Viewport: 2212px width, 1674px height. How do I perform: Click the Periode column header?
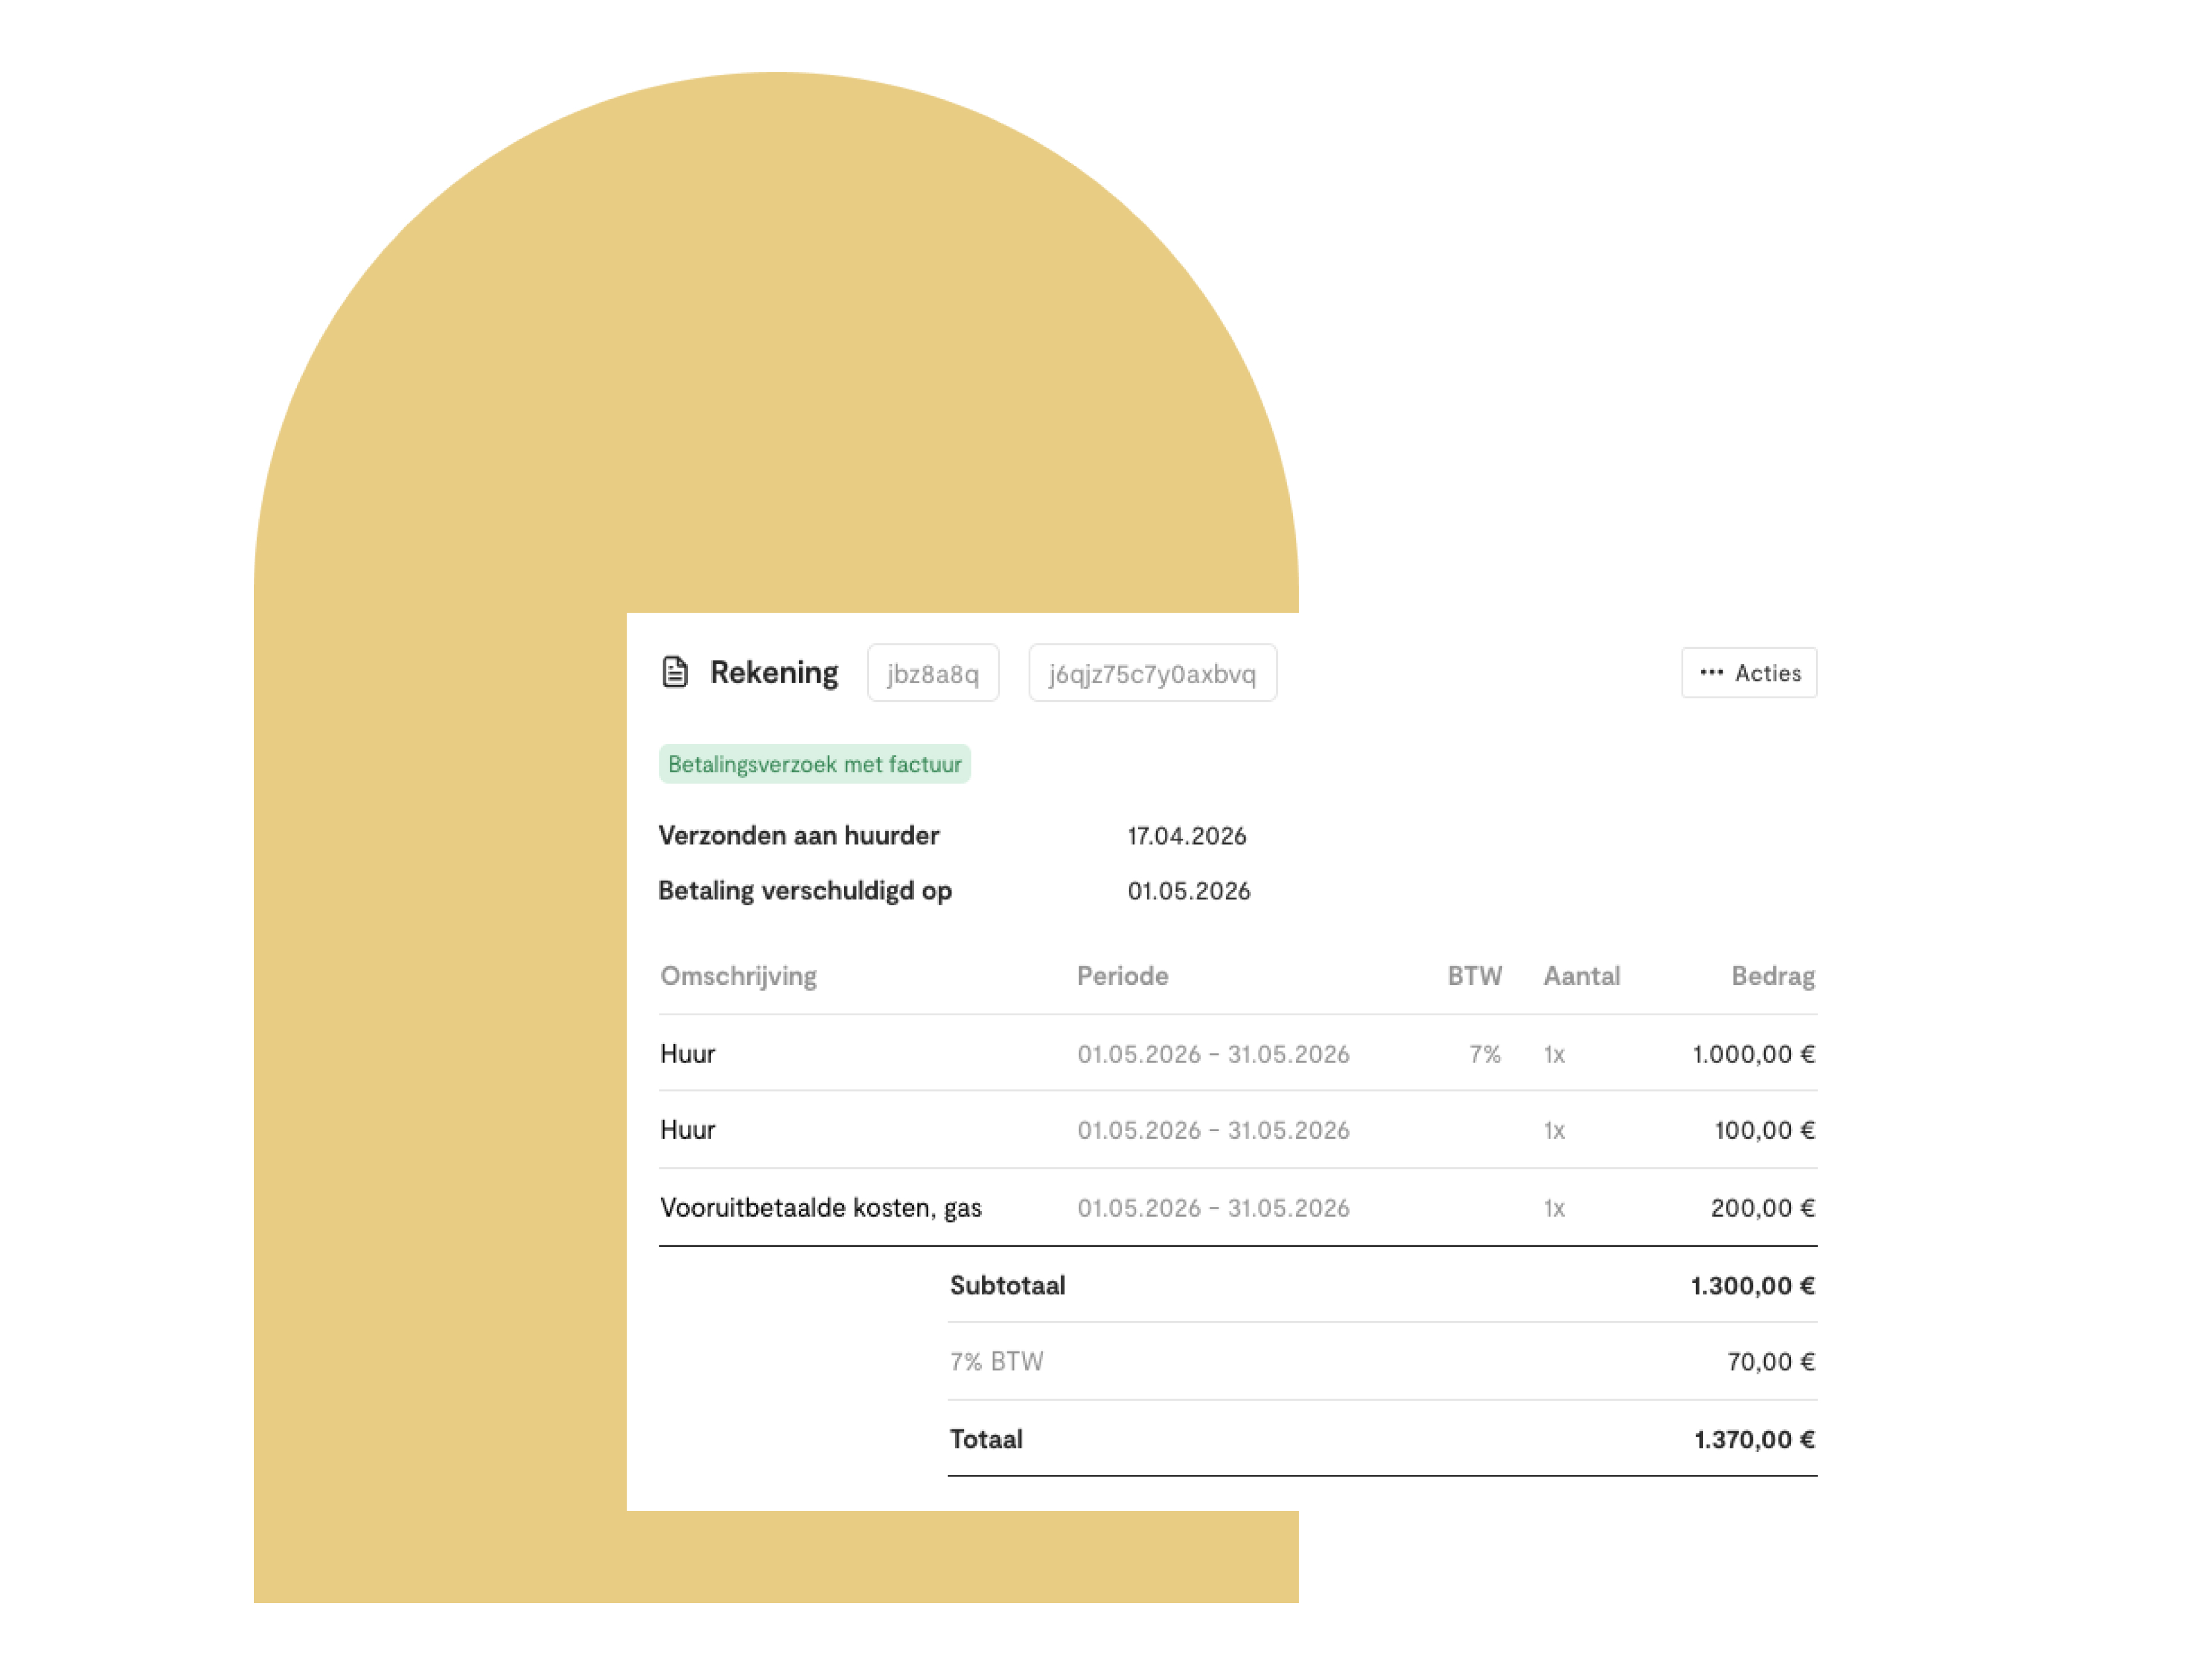1122,976
